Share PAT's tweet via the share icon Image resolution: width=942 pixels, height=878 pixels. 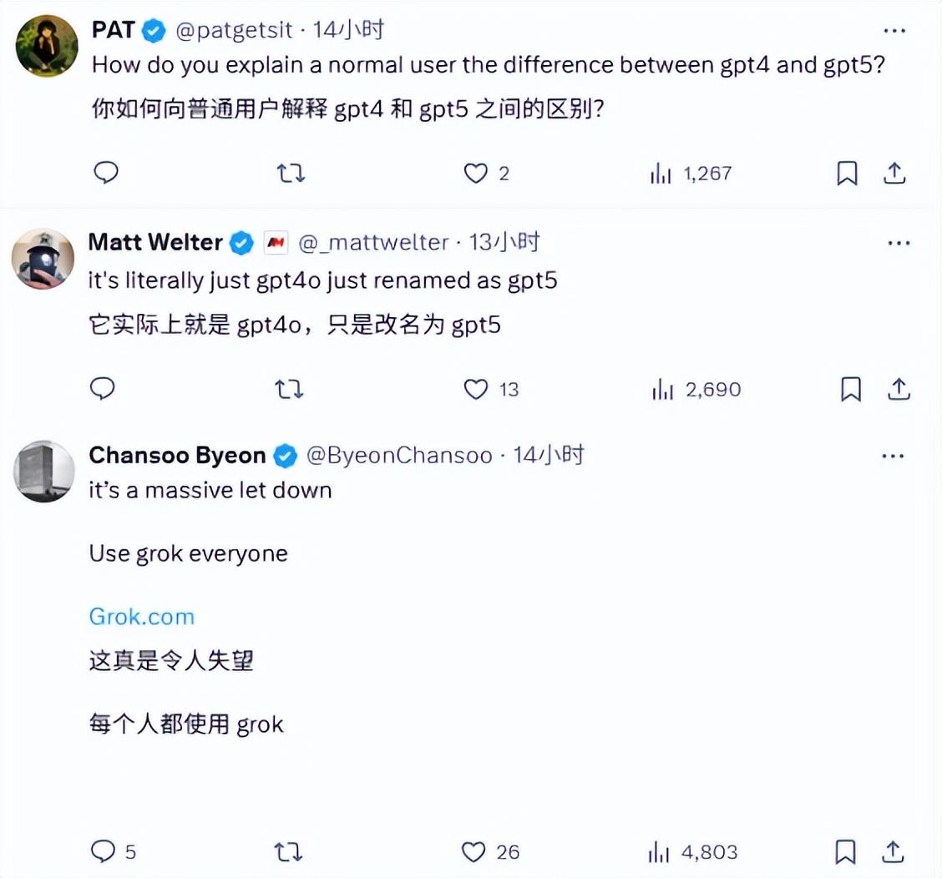point(894,173)
